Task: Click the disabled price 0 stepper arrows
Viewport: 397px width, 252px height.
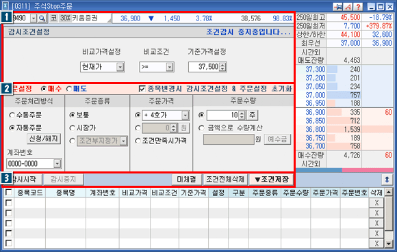Action: (173, 128)
